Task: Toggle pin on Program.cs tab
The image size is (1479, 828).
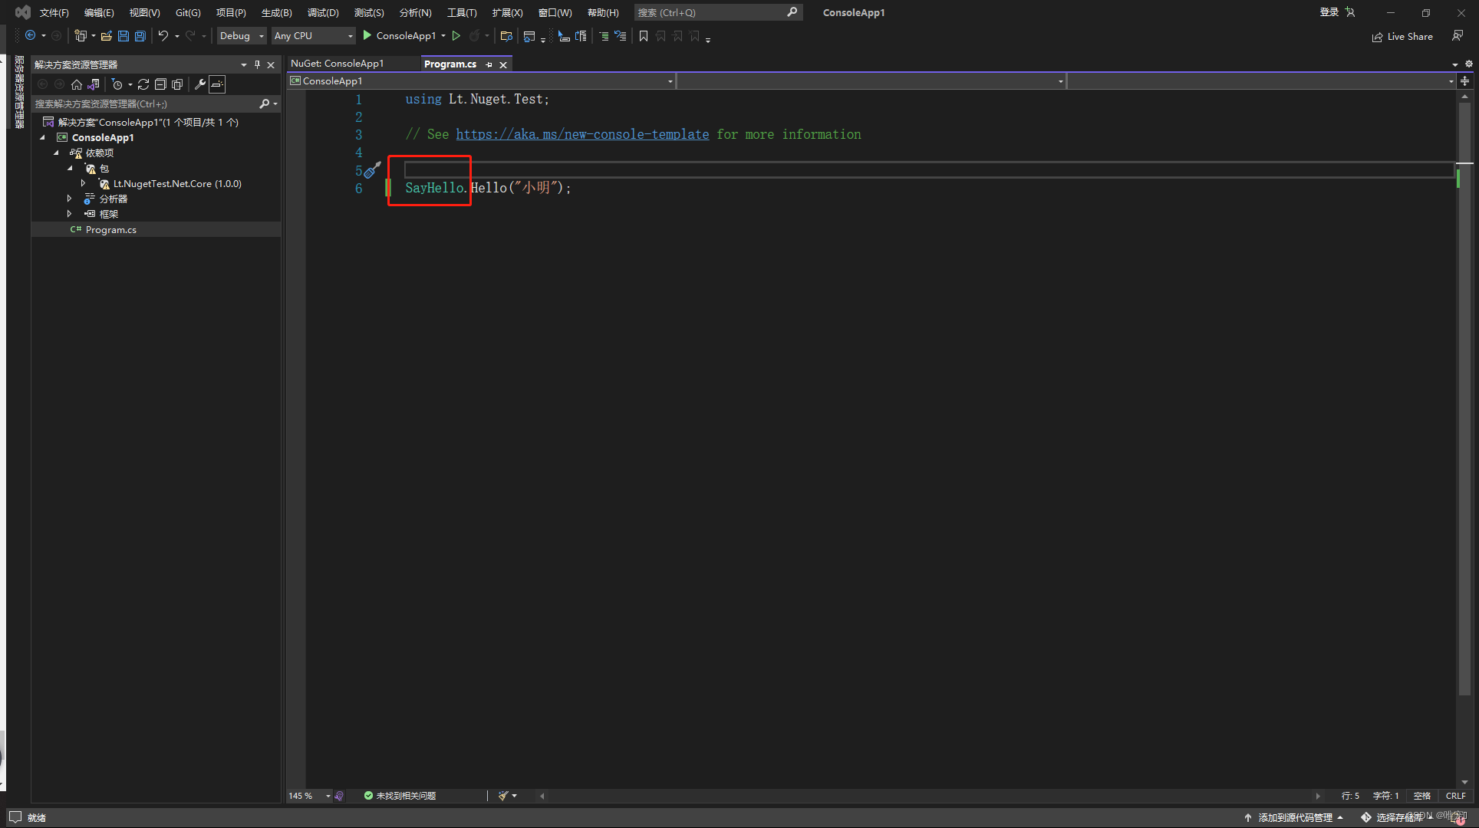Action: 489,64
